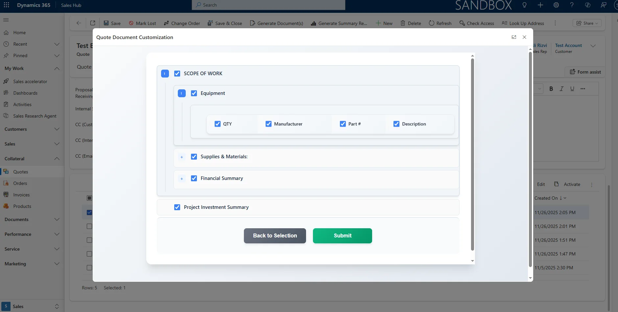The image size is (618, 312).
Task: Click the Refresh icon in the command bar
Action: point(431,23)
